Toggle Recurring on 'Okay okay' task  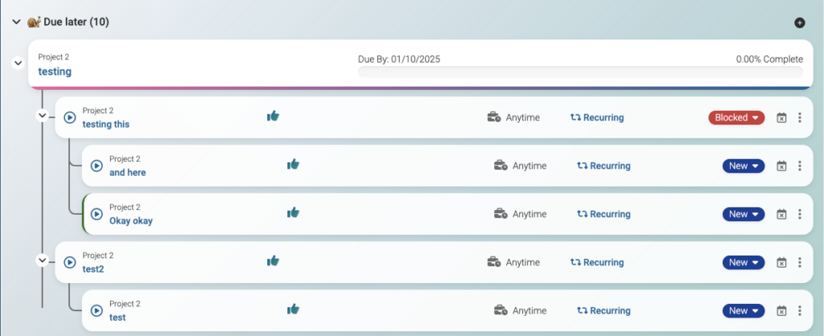(x=604, y=214)
